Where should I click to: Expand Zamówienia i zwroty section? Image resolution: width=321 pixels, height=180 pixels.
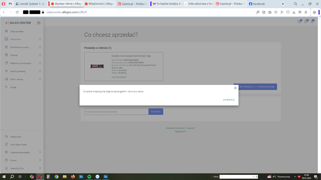40,47
